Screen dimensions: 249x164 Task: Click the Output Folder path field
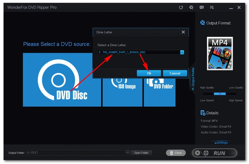click(x=76, y=153)
